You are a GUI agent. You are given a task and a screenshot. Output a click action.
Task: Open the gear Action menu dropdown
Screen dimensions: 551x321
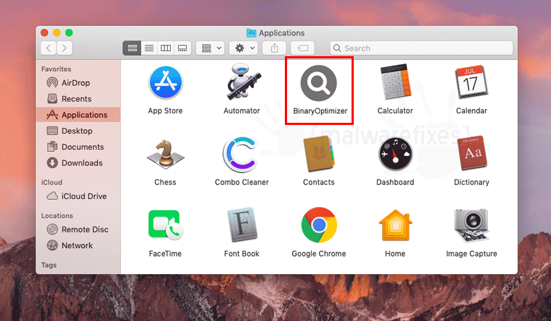244,48
